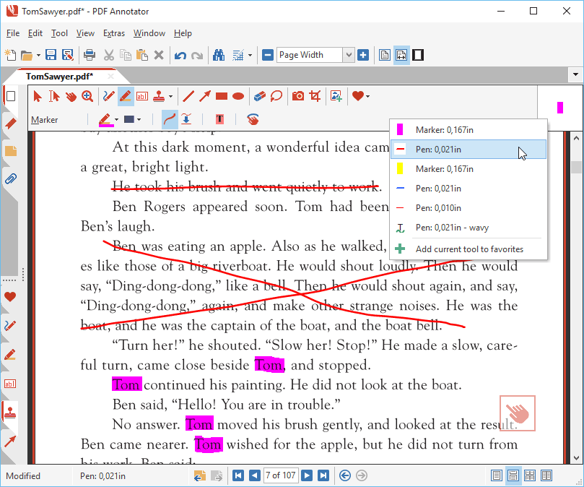Toggle the Marker tool highlight button
The width and height of the screenshot is (584, 487).
(x=126, y=97)
